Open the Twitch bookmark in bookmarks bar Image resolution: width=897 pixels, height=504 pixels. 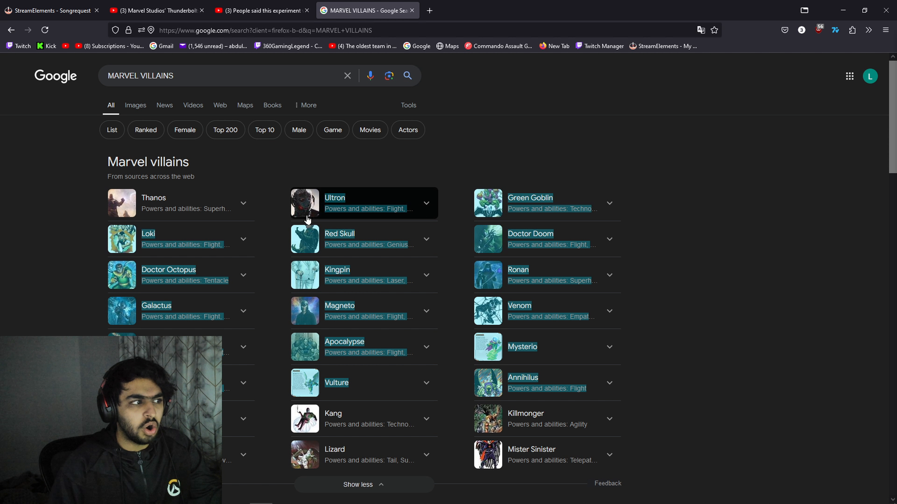pos(19,46)
